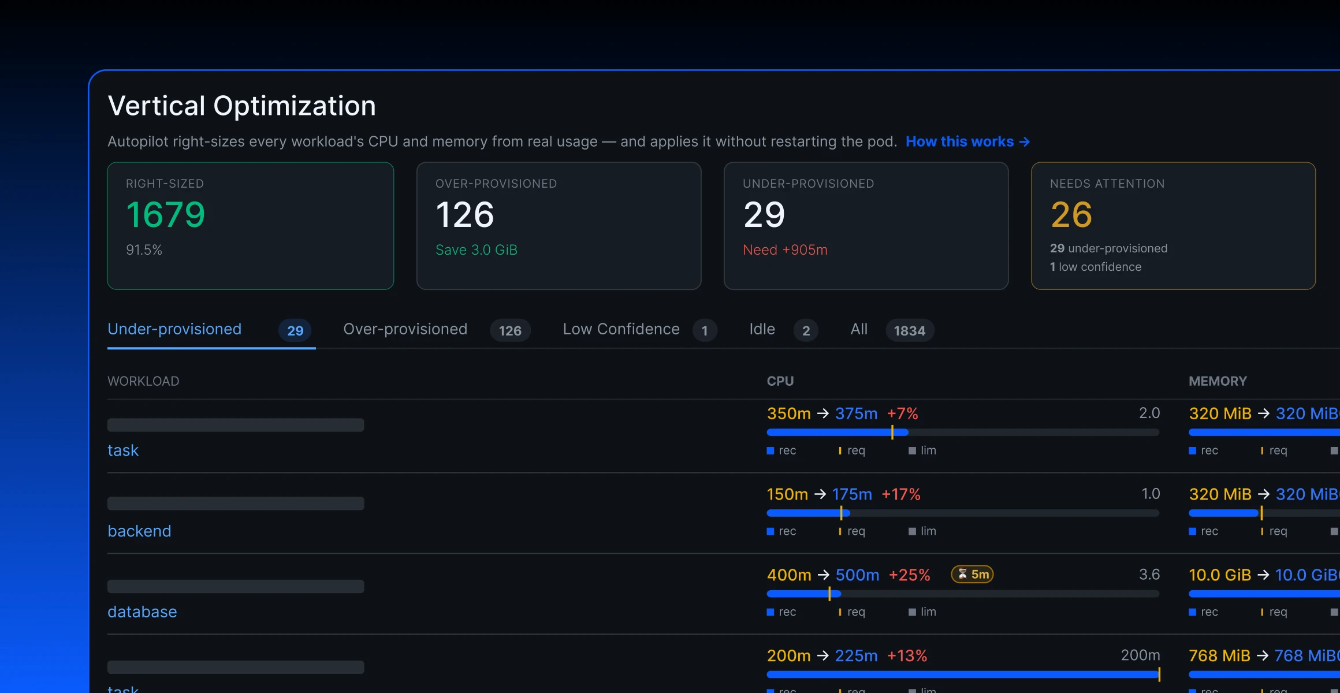This screenshot has width=1340, height=693.
Task: Click the Right-sized 1679 summary card
Action: click(x=251, y=226)
